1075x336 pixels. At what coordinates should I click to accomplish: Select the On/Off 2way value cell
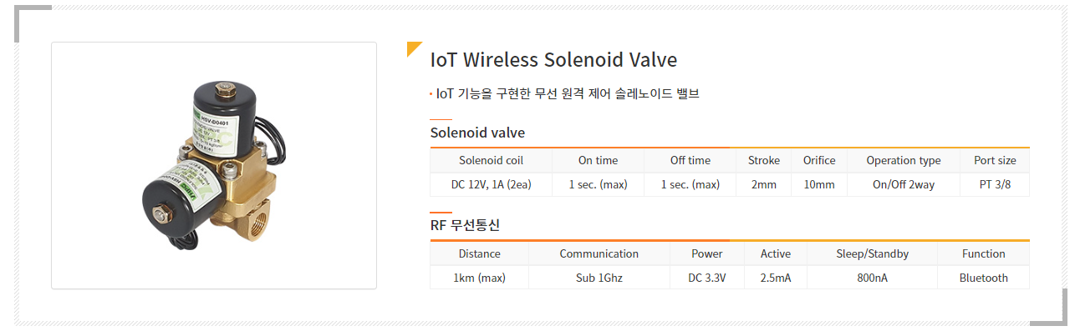pyautogui.click(x=903, y=184)
